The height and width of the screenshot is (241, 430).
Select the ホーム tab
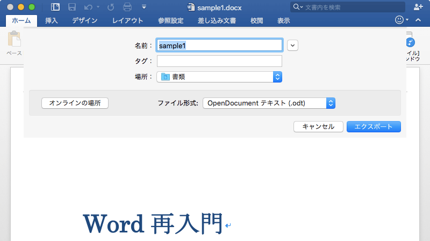(x=21, y=20)
